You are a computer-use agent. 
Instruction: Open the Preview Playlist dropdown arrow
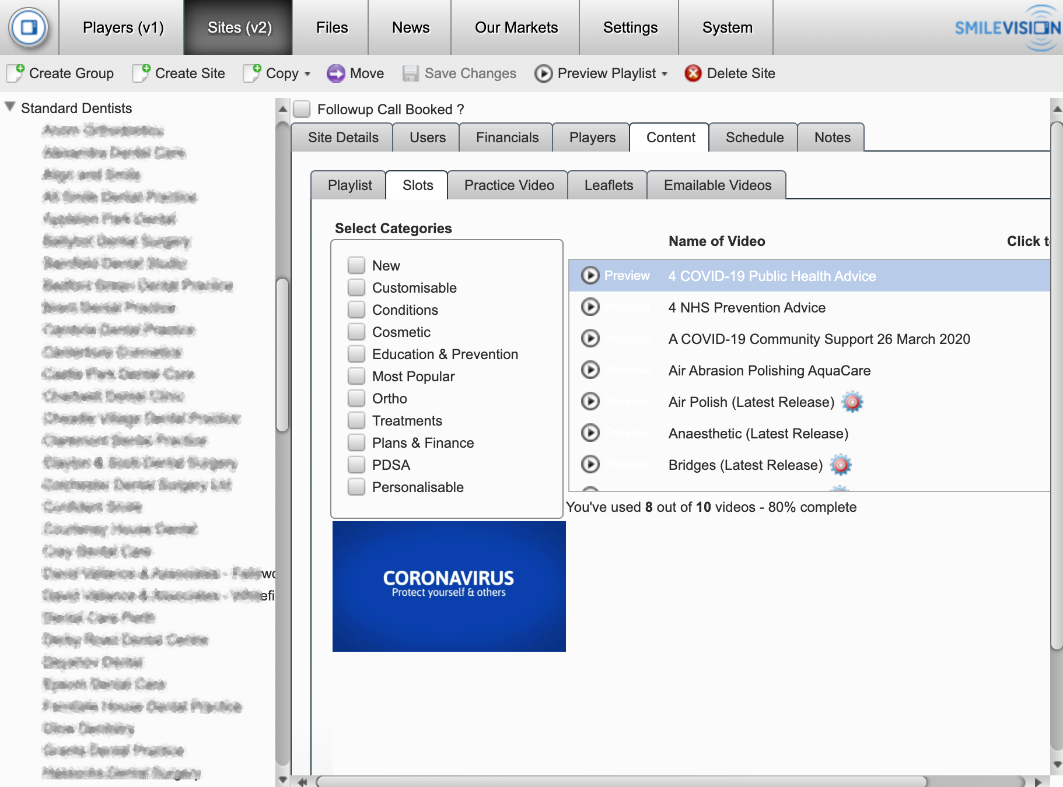[665, 74]
